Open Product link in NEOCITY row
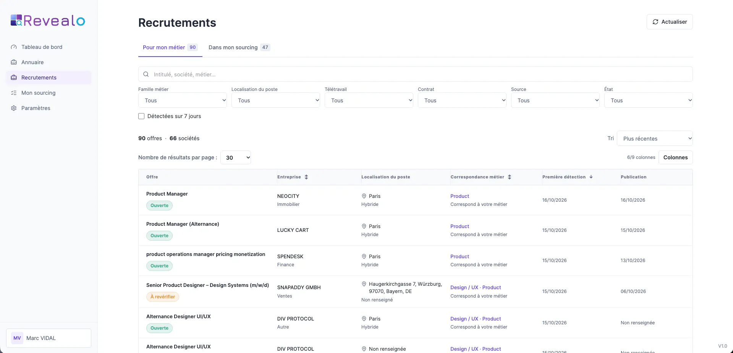Image resolution: width=733 pixels, height=353 pixels. [x=460, y=196]
